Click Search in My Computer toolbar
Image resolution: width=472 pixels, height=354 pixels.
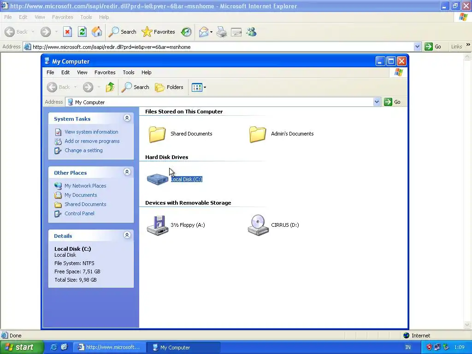pos(135,87)
